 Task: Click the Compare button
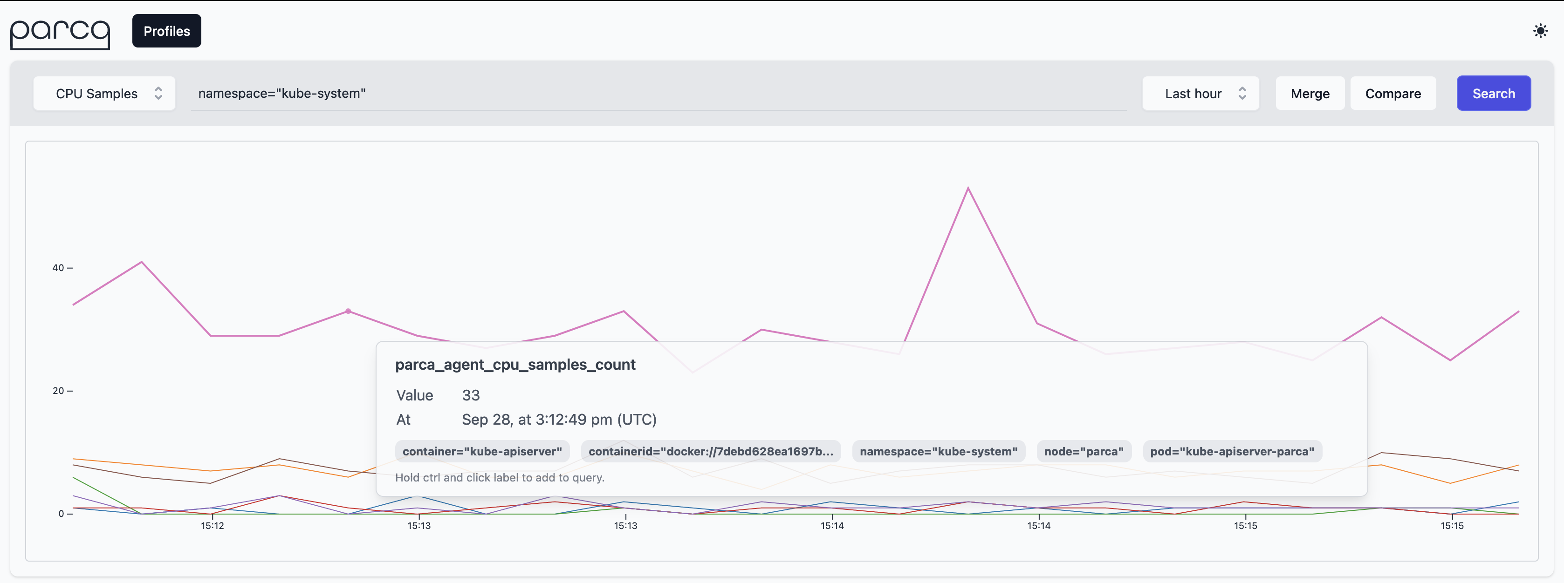pos(1393,94)
